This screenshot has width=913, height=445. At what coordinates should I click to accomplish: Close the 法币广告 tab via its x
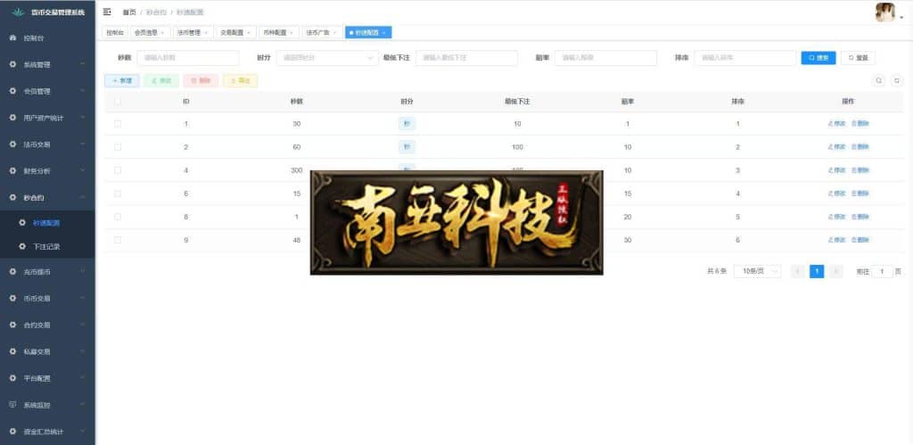[334, 33]
